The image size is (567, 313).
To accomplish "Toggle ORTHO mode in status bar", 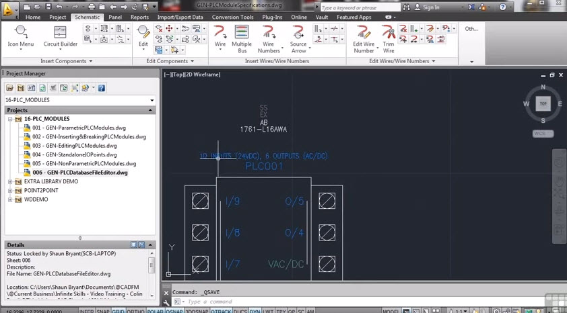I will pyautogui.click(x=136, y=311).
